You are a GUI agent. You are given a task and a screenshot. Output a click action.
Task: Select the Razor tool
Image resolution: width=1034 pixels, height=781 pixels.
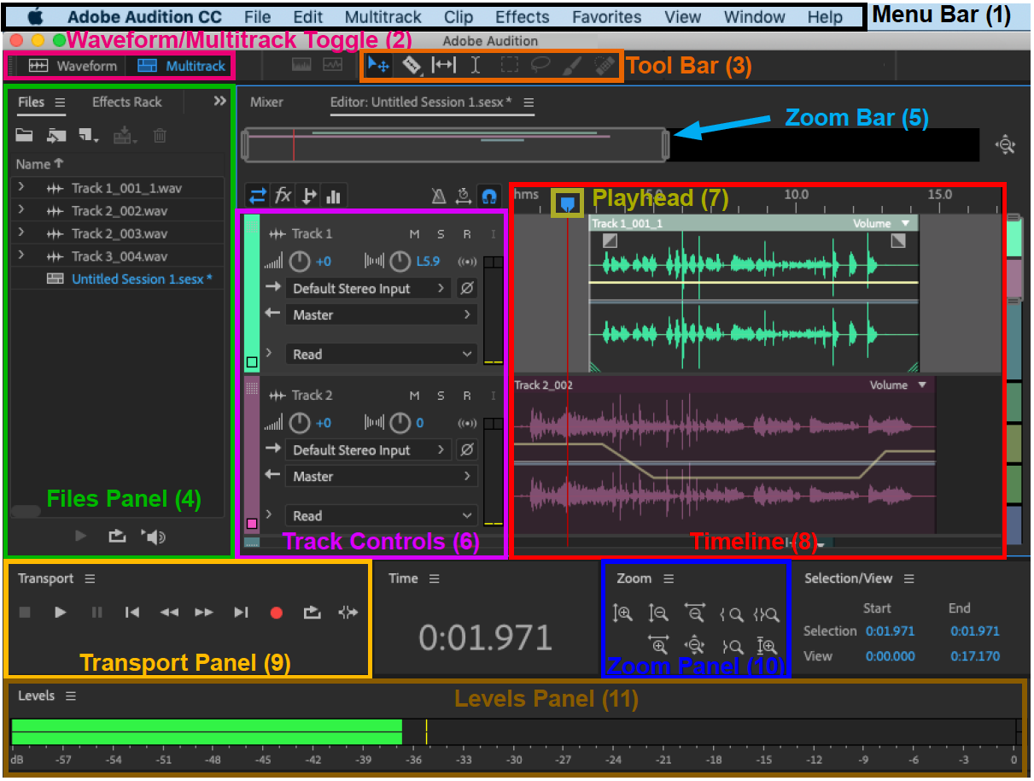point(412,64)
